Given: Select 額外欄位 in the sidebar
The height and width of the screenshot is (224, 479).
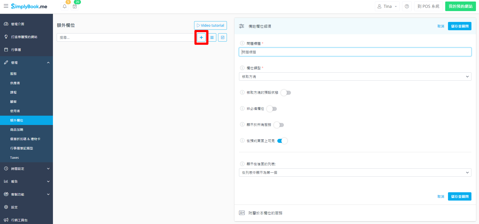Looking at the screenshot, I should pyautogui.click(x=26, y=120).
